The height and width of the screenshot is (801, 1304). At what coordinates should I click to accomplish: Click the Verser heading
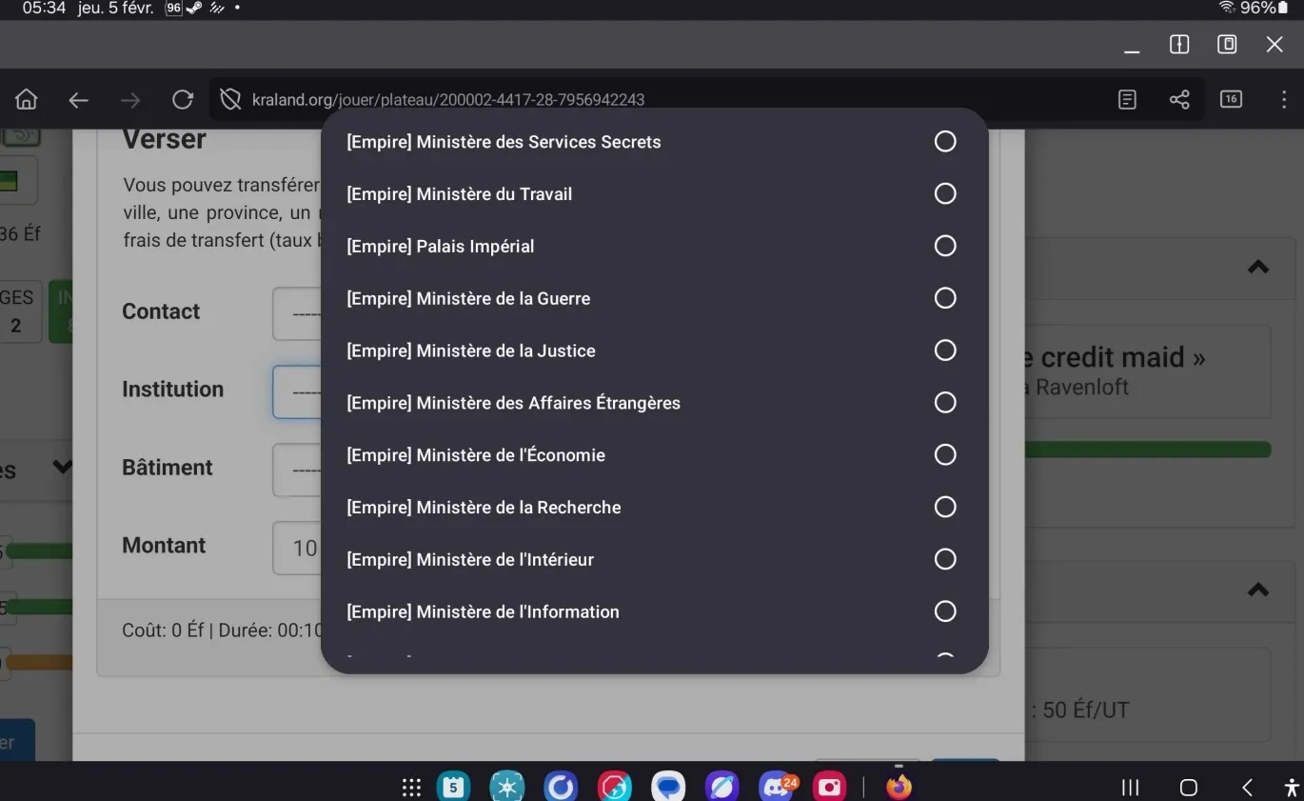(164, 139)
